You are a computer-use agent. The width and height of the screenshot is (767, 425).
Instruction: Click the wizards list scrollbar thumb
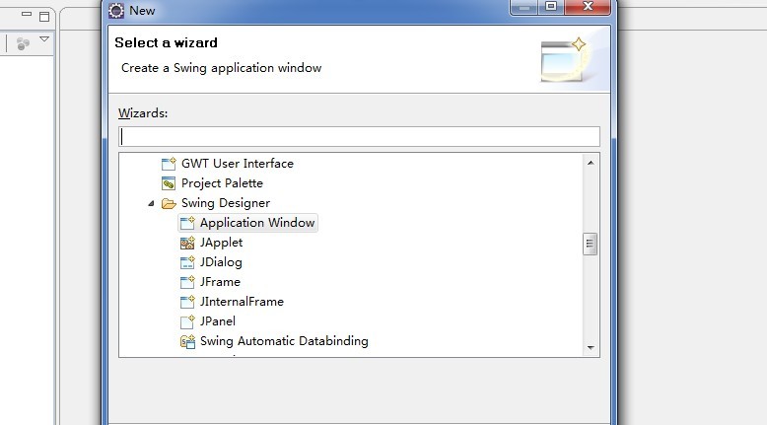pos(591,244)
